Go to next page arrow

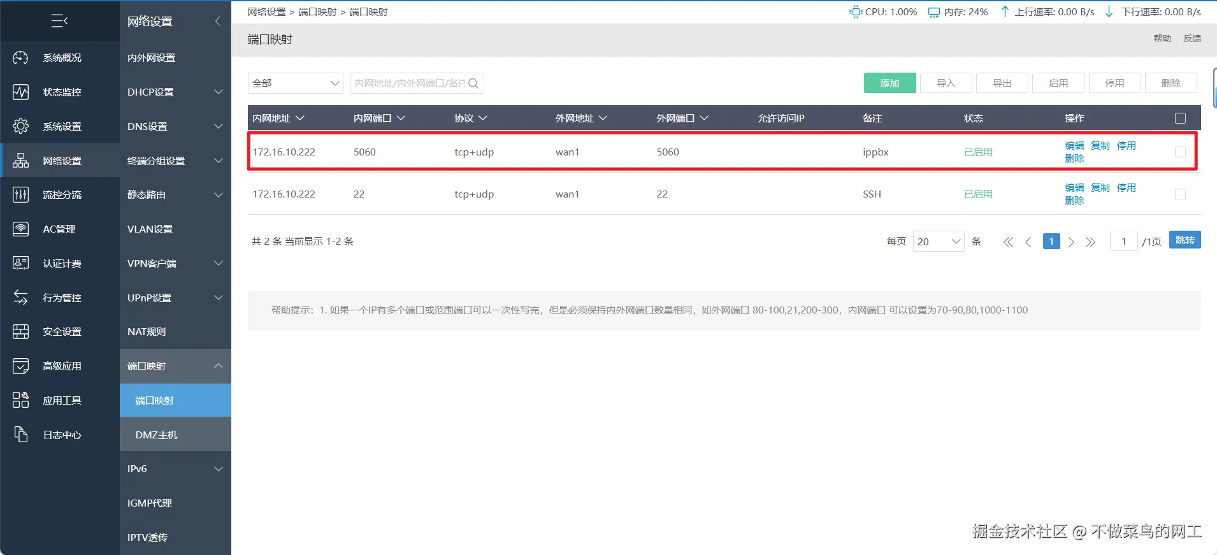1071,242
